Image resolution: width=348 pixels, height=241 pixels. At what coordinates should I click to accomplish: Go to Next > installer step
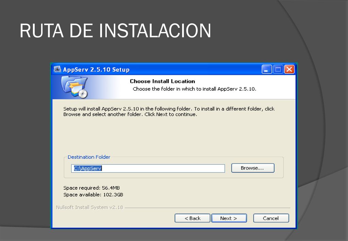coord(229,218)
